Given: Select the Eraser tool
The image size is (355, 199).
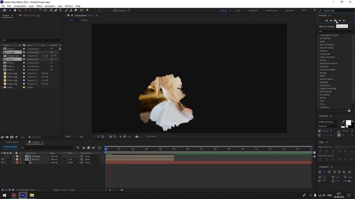Looking at the screenshot, I should [75, 11].
